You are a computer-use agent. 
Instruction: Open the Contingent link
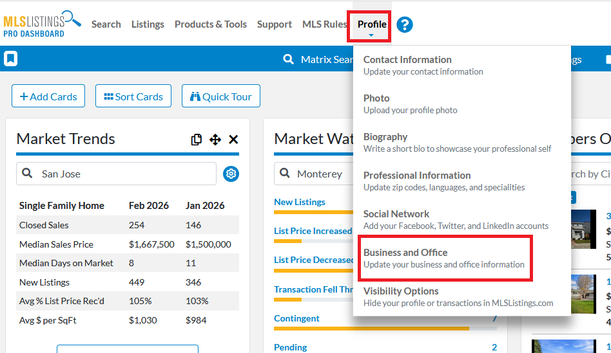(296, 318)
